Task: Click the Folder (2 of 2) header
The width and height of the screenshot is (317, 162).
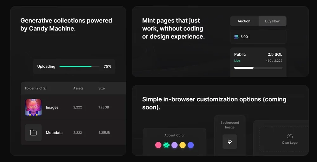Action: pos(36,88)
